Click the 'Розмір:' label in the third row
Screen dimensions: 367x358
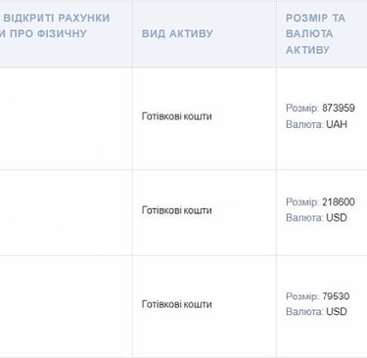tap(302, 296)
